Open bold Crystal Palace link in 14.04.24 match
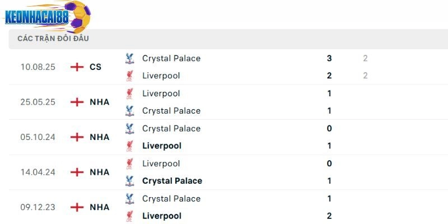This screenshot has height=224, width=448. [x=172, y=181]
